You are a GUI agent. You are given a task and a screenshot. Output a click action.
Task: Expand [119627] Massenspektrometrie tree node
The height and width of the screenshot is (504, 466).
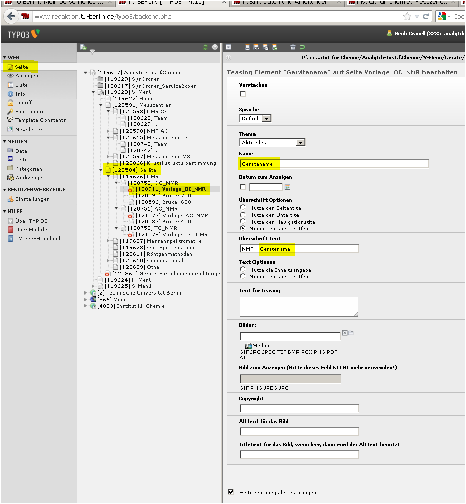click(108, 241)
